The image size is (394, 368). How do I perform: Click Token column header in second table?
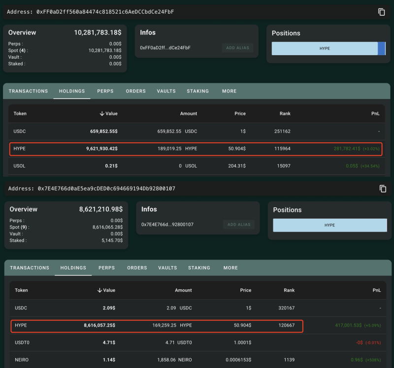[21, 290]
